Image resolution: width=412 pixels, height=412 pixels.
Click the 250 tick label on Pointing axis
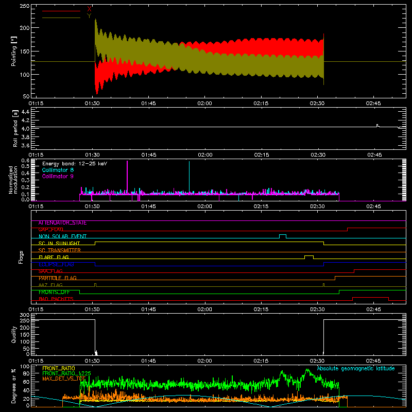pyautogui.click(x=25, y=6)
